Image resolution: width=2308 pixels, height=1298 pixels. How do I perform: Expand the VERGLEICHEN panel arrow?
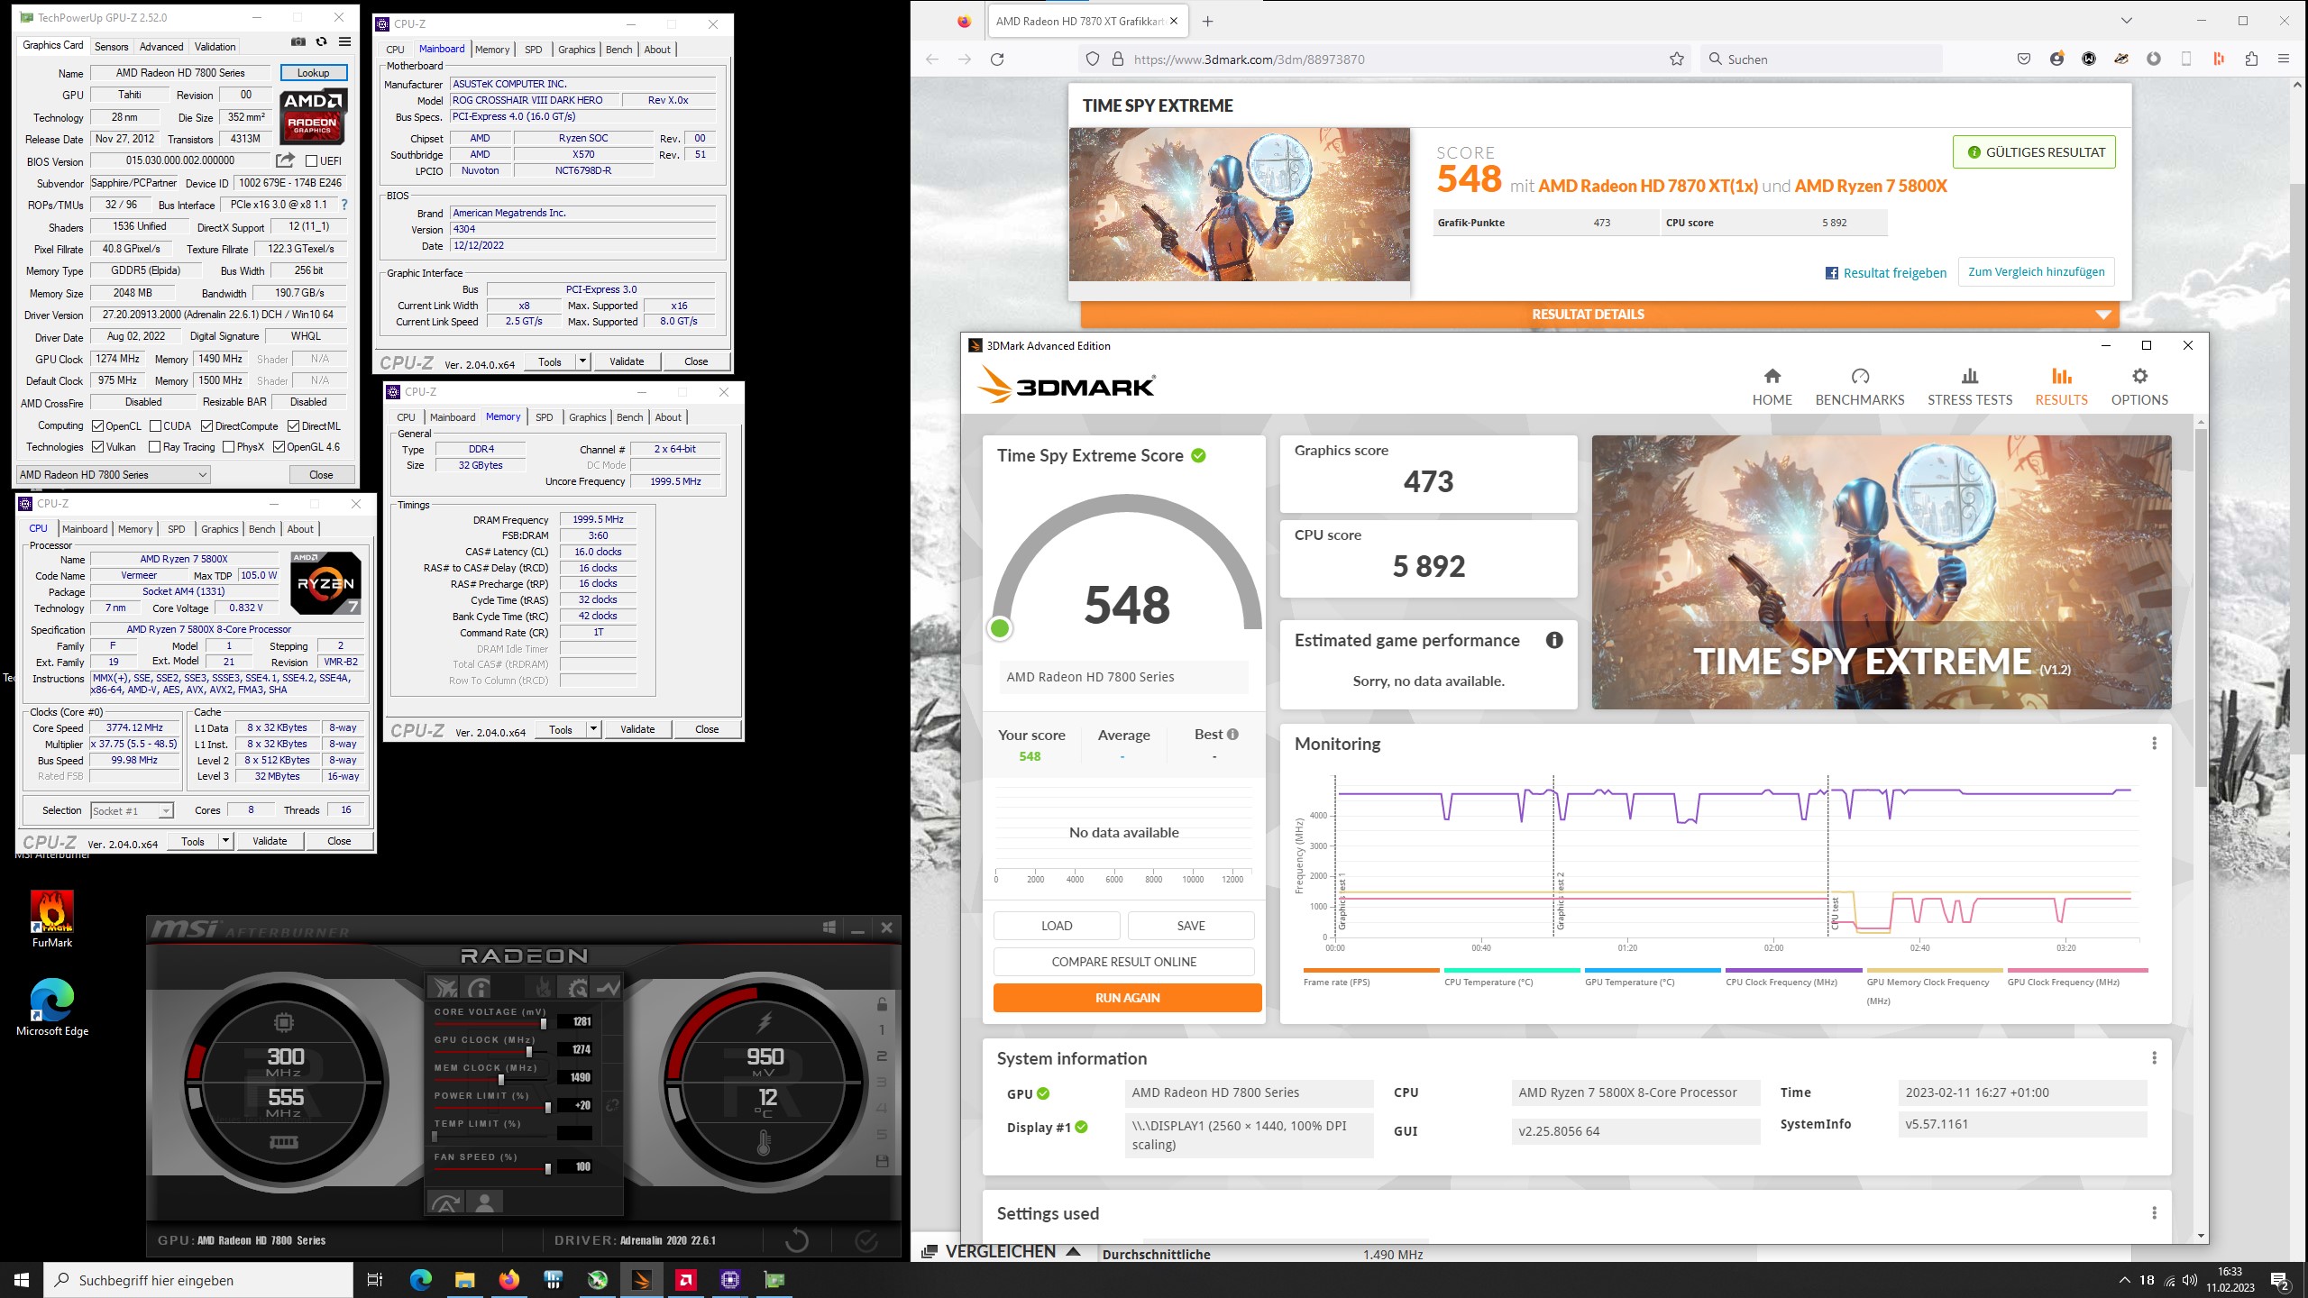(1073, 1251)
